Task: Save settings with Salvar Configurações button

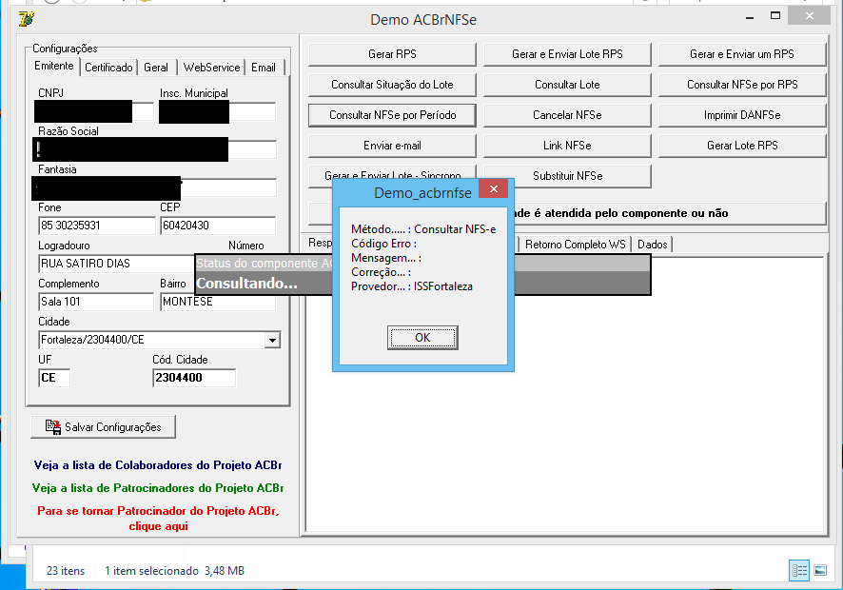Action: pyautogui.click(x=103, y=427)
